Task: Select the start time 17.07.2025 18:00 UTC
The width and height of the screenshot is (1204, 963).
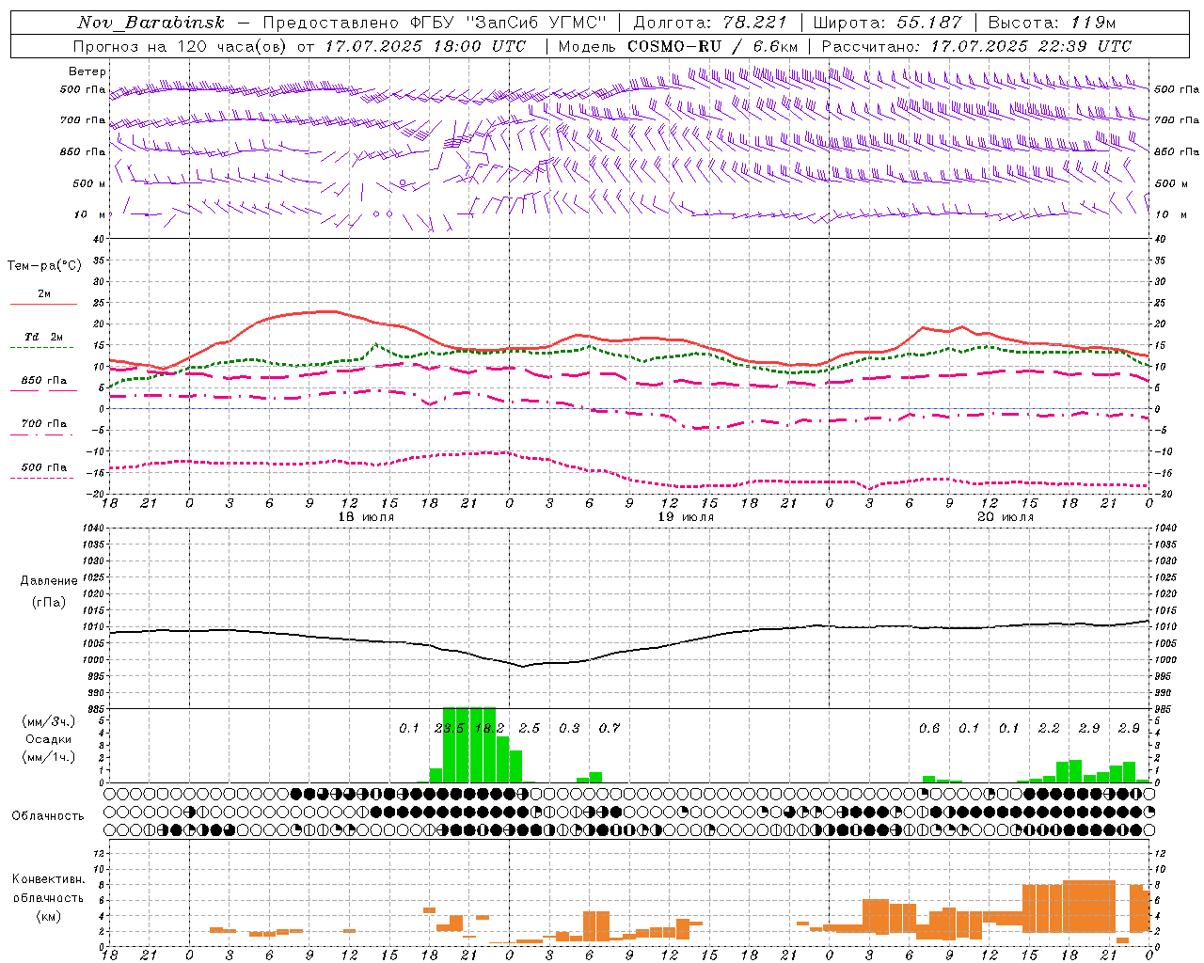Action: pos(426,46)
